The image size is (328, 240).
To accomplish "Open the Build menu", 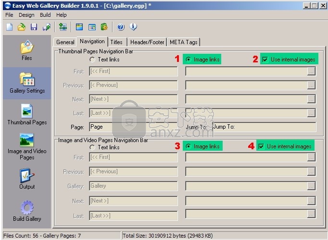I will click(45, 15).
